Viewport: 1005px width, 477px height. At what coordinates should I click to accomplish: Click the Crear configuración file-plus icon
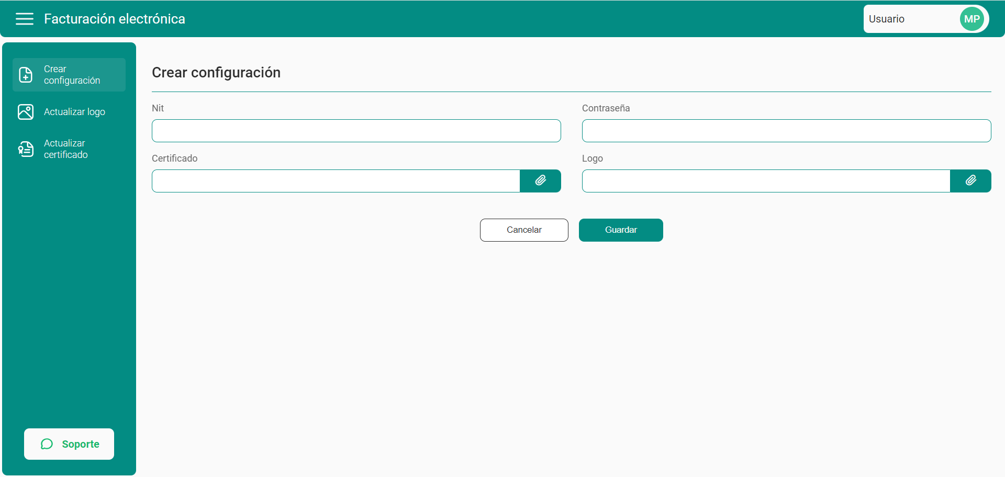[x=26, y=75]
